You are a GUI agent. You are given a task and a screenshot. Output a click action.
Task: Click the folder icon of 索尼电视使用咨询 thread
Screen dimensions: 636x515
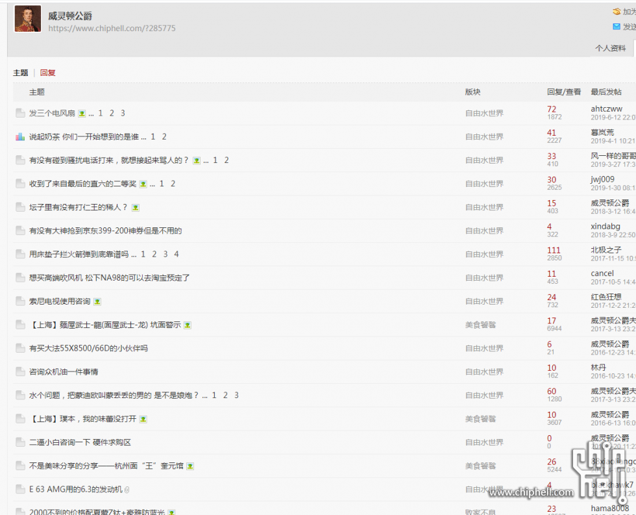click(x=20, y=301)
